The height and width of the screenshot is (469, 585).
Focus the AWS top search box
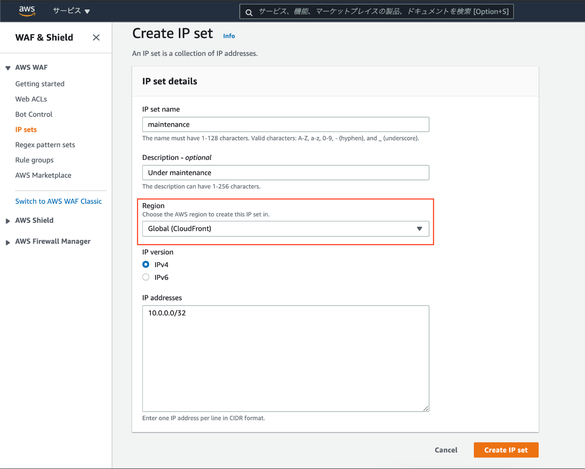click(x=376, y=12)
